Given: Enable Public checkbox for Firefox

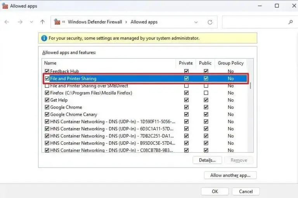Looking at the screenshot, I should point(206,93).
